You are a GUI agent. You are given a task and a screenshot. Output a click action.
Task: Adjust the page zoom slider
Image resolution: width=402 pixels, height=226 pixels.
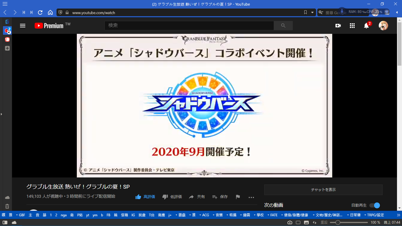click(x=349, y=222)
